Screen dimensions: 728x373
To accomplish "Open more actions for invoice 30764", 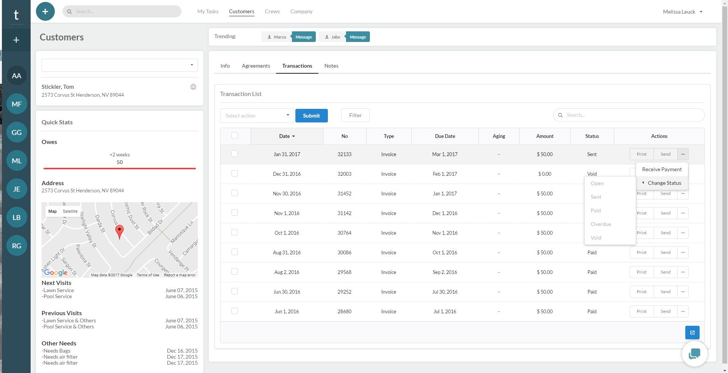I will click(683, 233).
